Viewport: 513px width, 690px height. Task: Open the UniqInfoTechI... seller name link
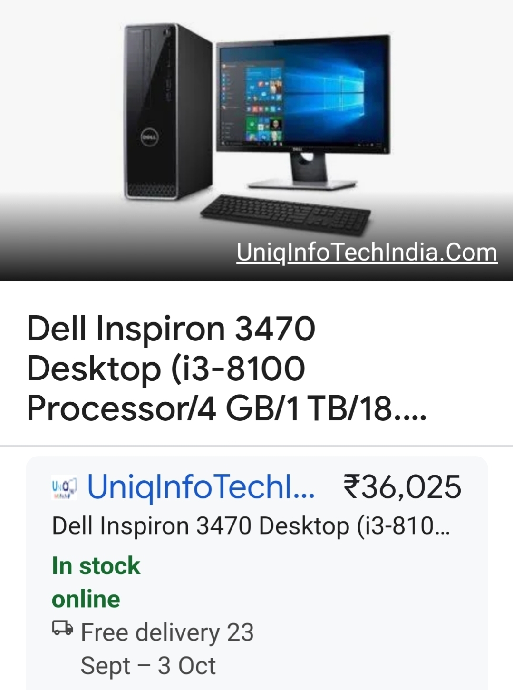point(201,487)
